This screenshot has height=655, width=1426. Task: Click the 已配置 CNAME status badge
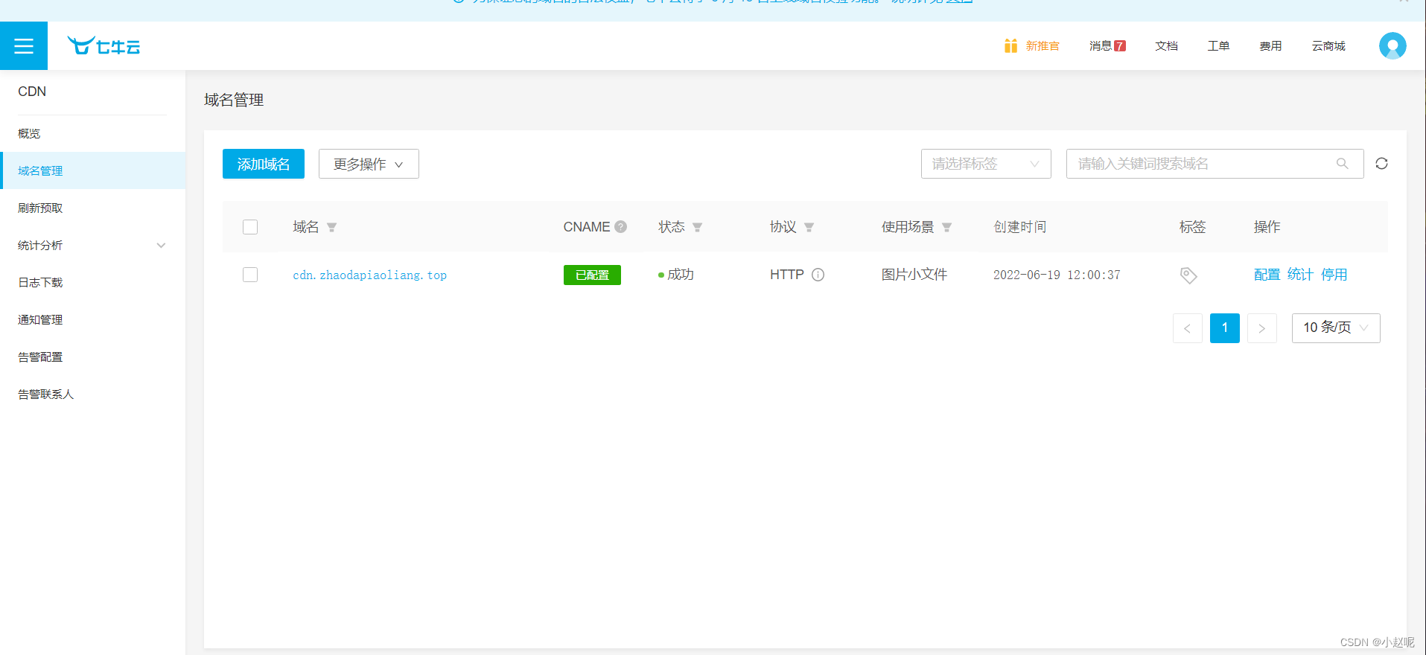click(592, 275)
